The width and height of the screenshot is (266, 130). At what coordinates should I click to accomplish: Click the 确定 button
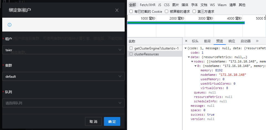coord(112,121)
